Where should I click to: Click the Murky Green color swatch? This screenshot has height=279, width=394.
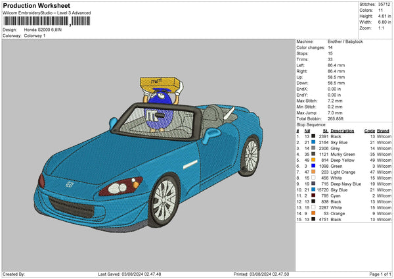pos(313,154)
